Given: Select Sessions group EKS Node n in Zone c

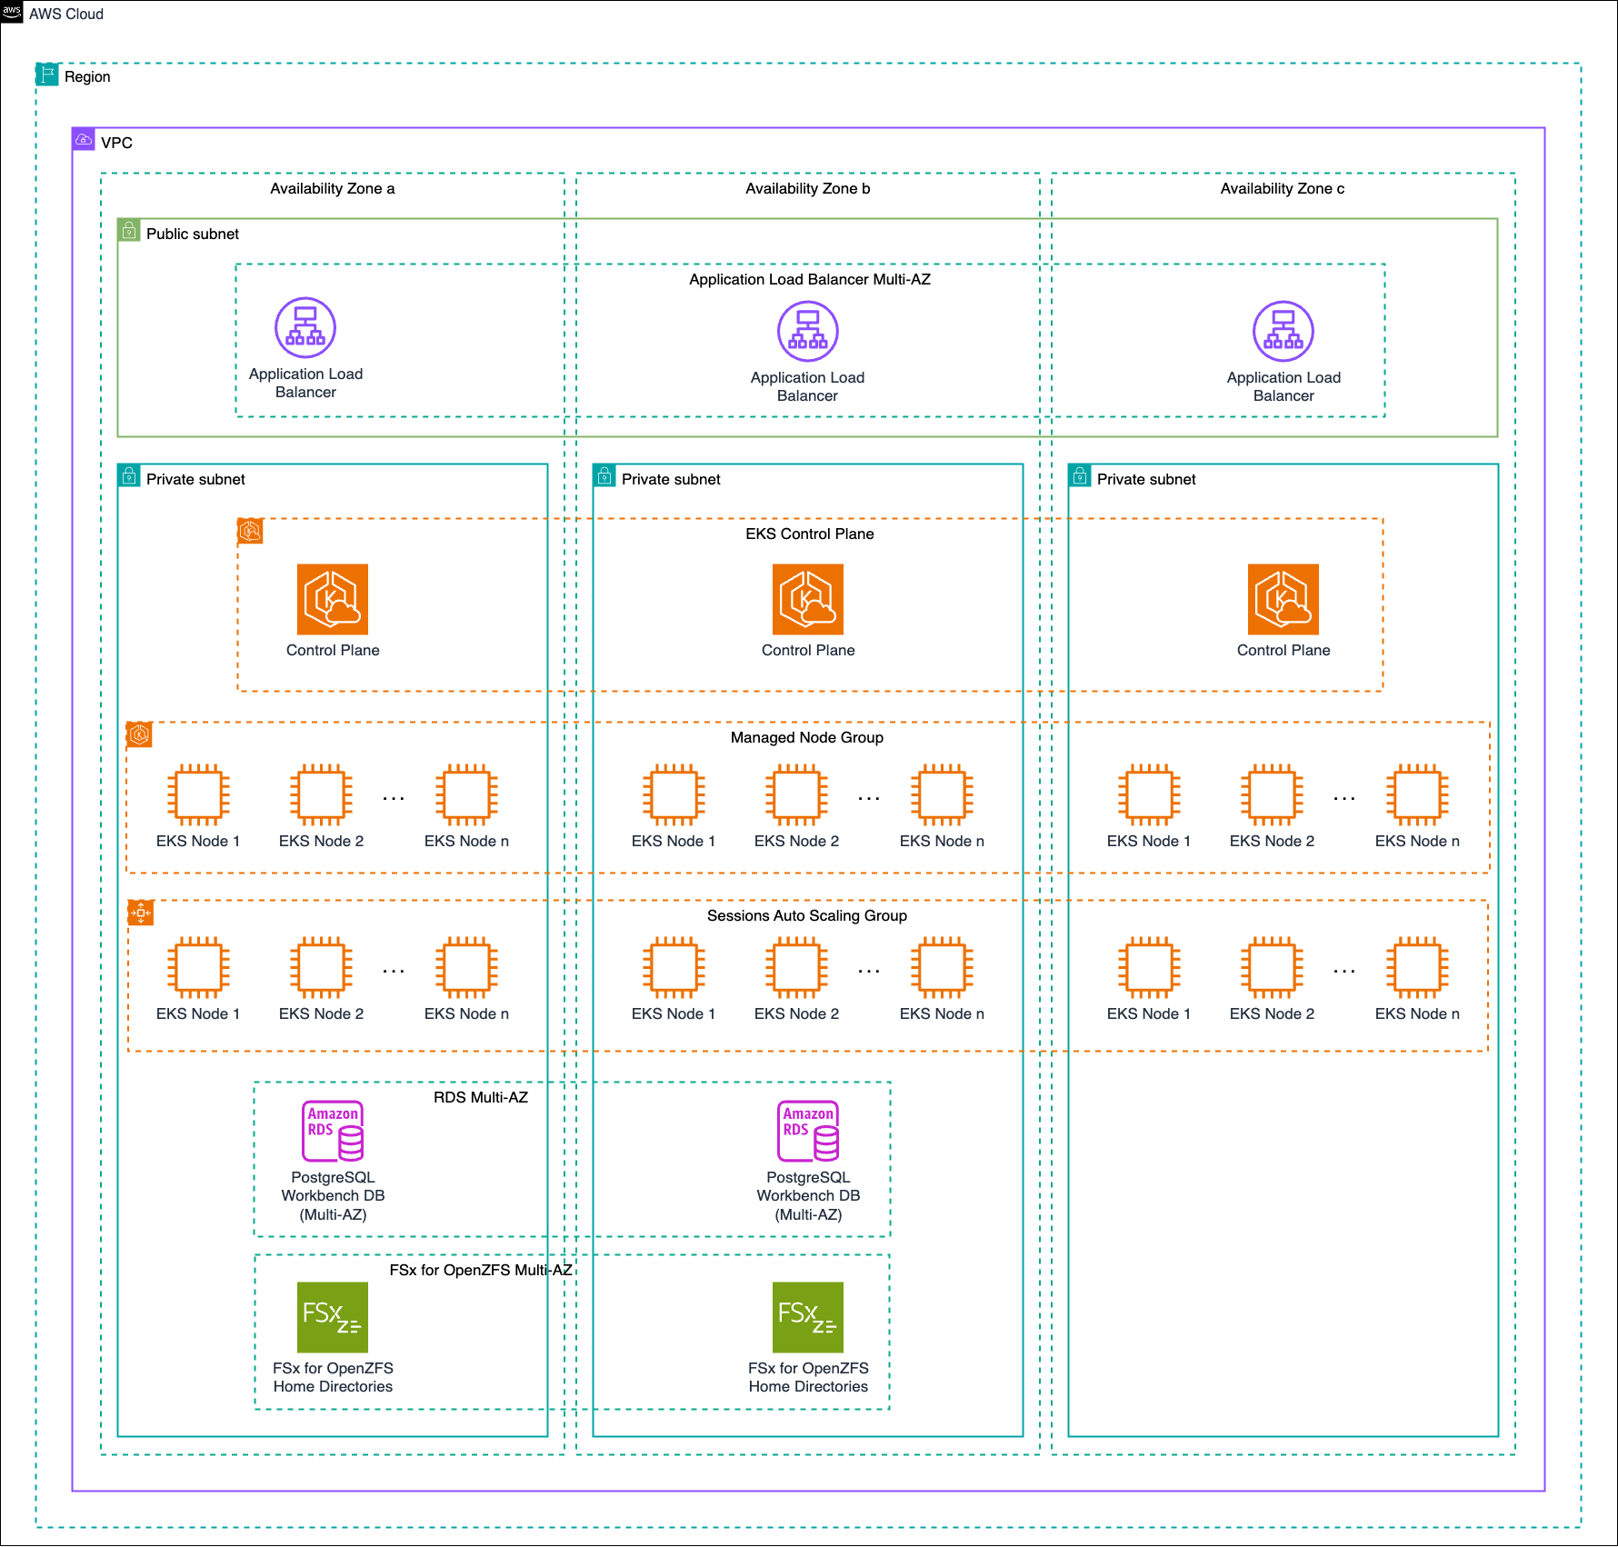Looking at the screenshot, I should [1417, 967].
